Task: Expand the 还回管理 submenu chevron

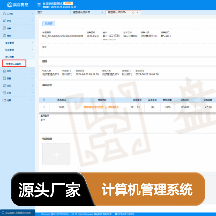Action: pyautogui.click(x=32, y=49)
